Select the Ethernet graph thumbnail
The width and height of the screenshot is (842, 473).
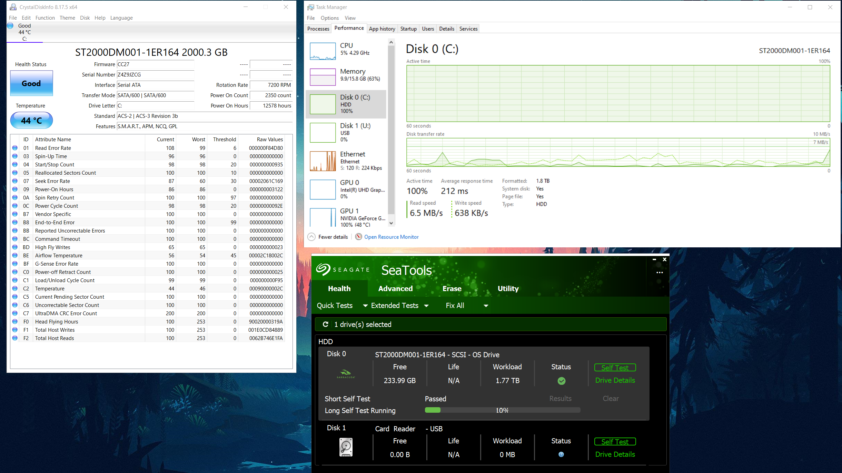323,161
